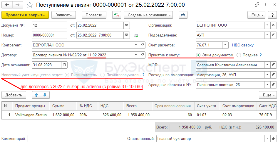This screenshot has width=278, height=144.
Task: Open МОЛ Соловьев card icon
Action: pyautogui.click(x=274, y=65)
